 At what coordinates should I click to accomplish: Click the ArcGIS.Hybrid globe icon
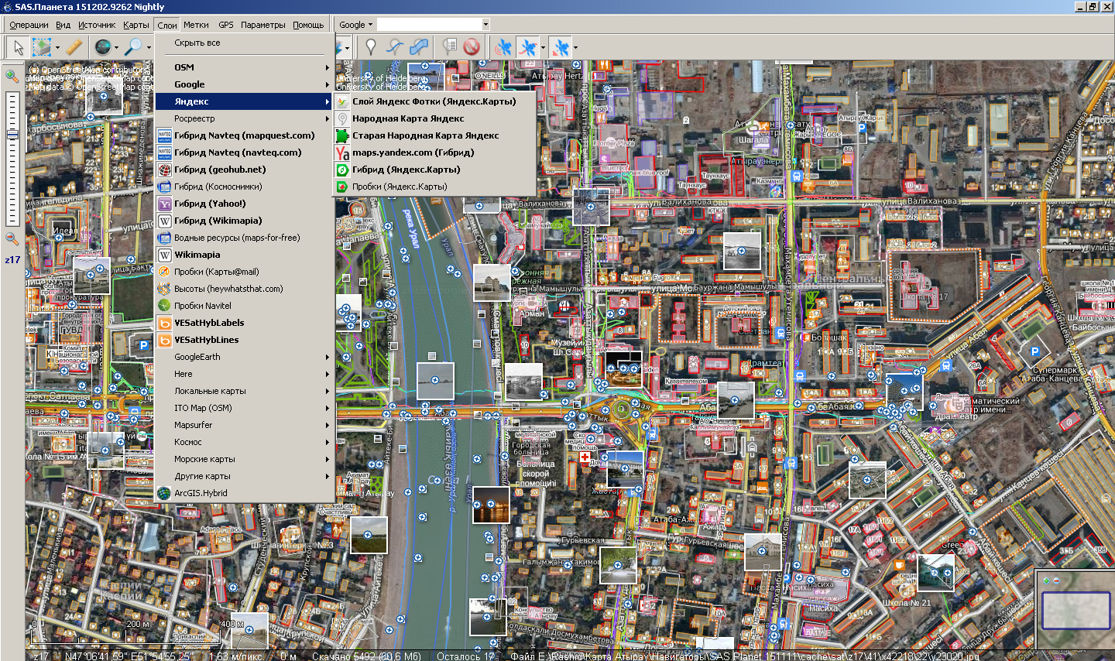(164, 493)
